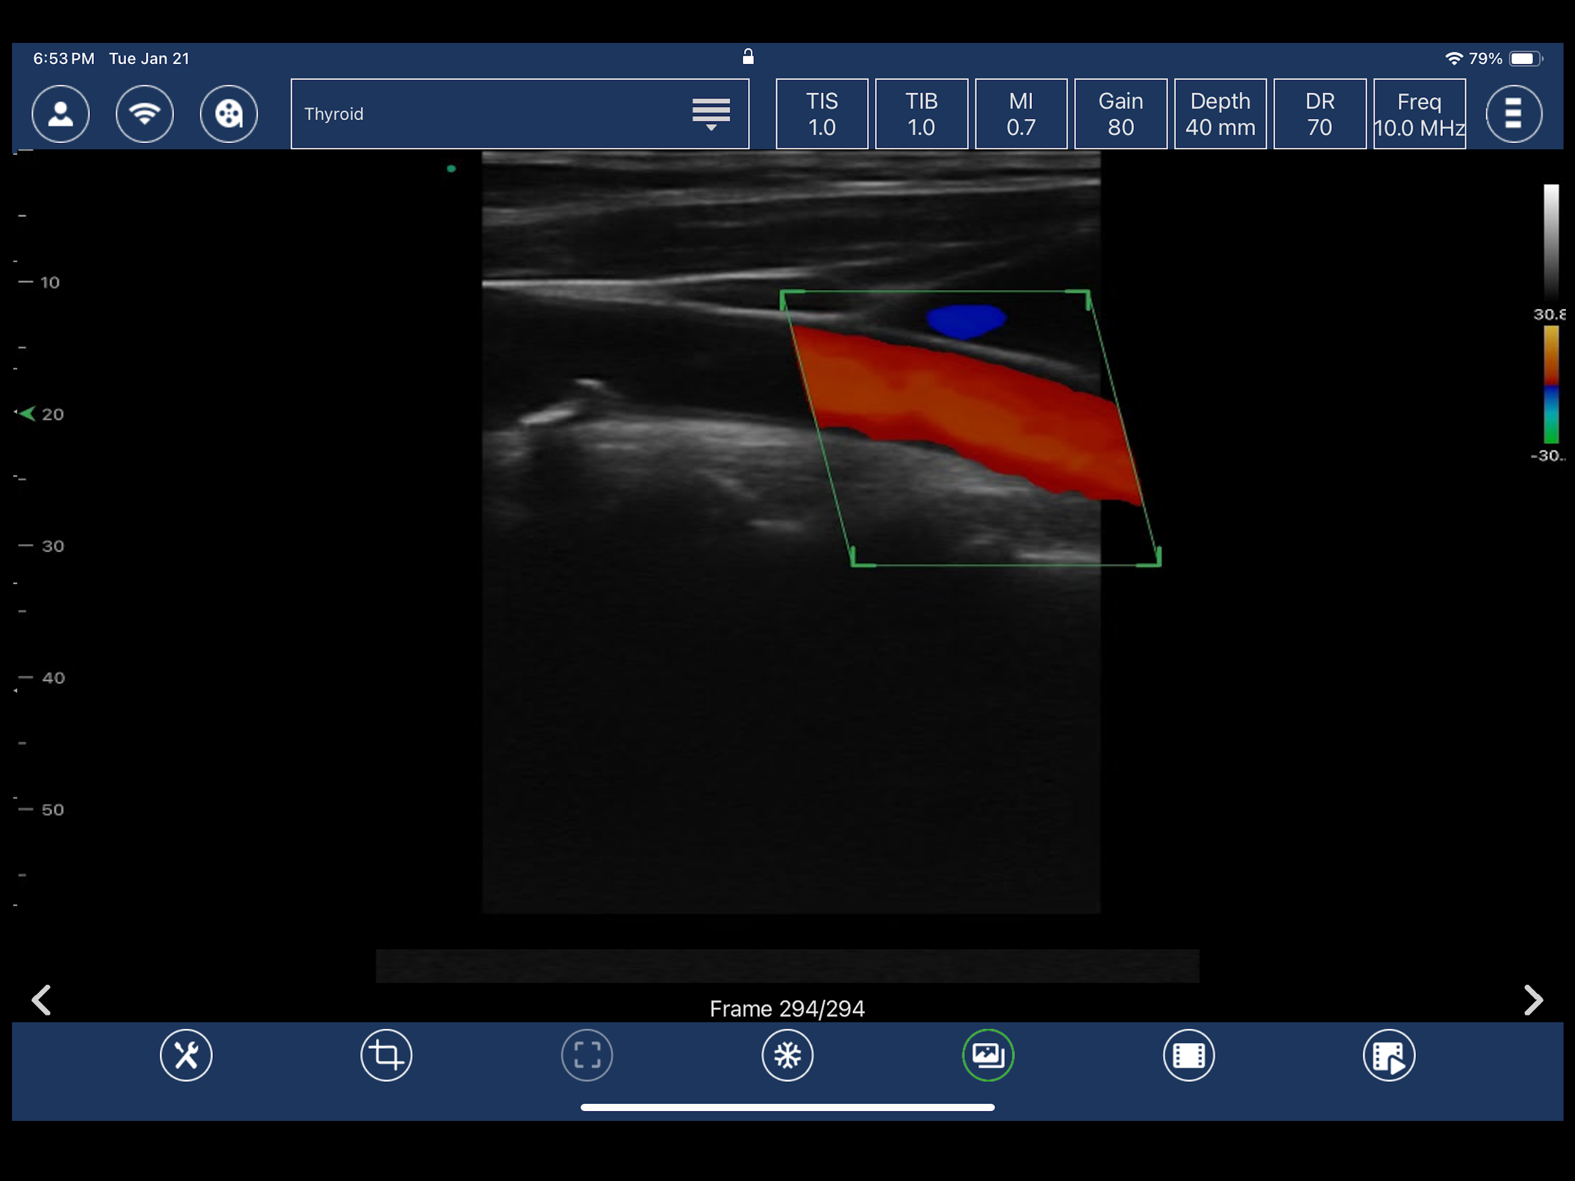
Task: Tap the film strip clip icon
Action: click(1188, 1055)
